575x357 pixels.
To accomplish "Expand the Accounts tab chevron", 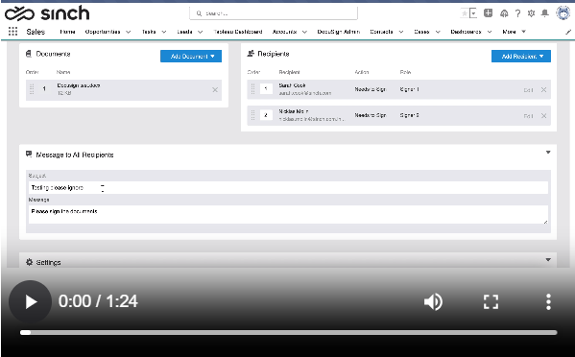I will pos(304,32).
